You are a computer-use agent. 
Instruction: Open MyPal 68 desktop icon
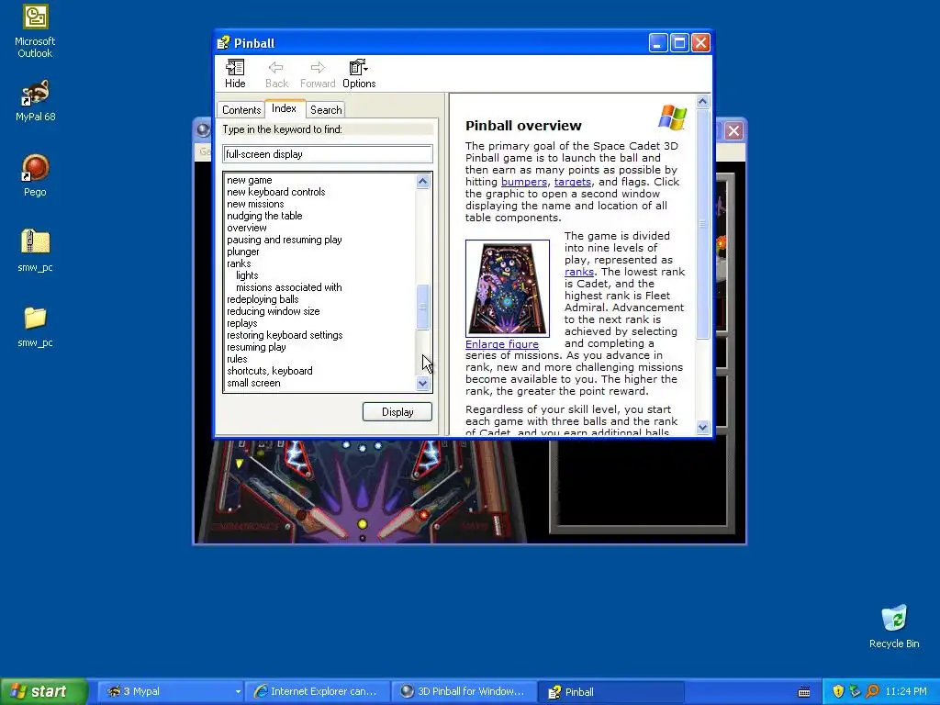(x=35, y=101)
